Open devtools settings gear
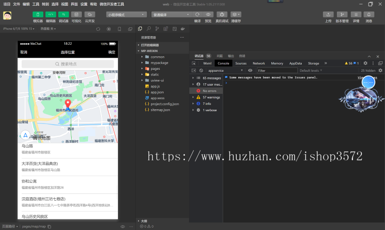Screen dimensions: 385x230 tap(365, 63)
